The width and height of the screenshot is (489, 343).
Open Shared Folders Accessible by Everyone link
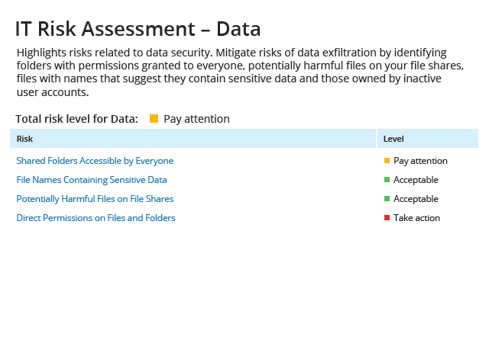pyautogui.click(x=95, y=161)
